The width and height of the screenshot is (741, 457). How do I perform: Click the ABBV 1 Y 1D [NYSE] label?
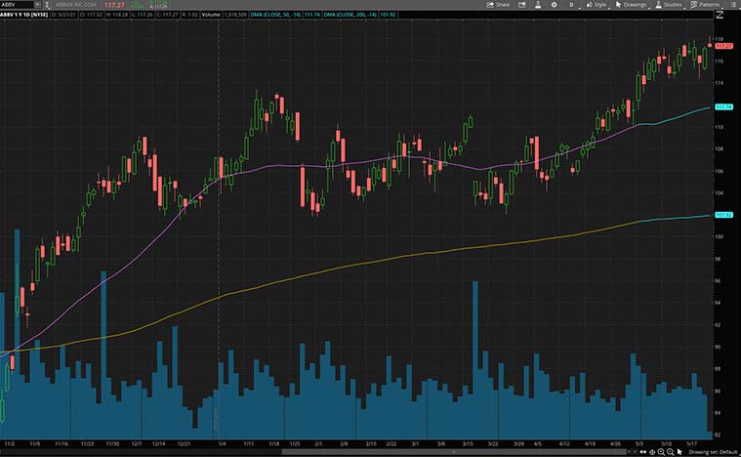click(24, 15)
